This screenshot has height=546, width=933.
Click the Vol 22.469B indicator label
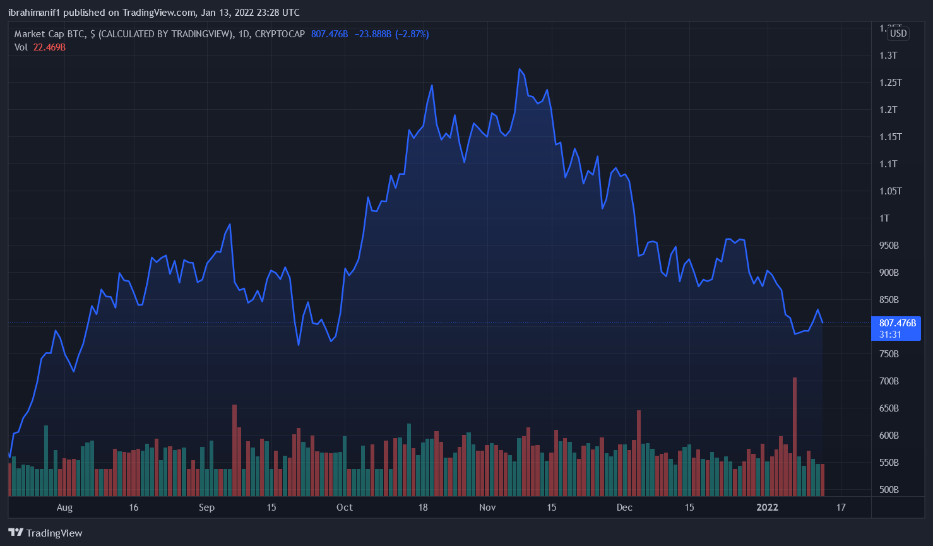pos(40,47)
